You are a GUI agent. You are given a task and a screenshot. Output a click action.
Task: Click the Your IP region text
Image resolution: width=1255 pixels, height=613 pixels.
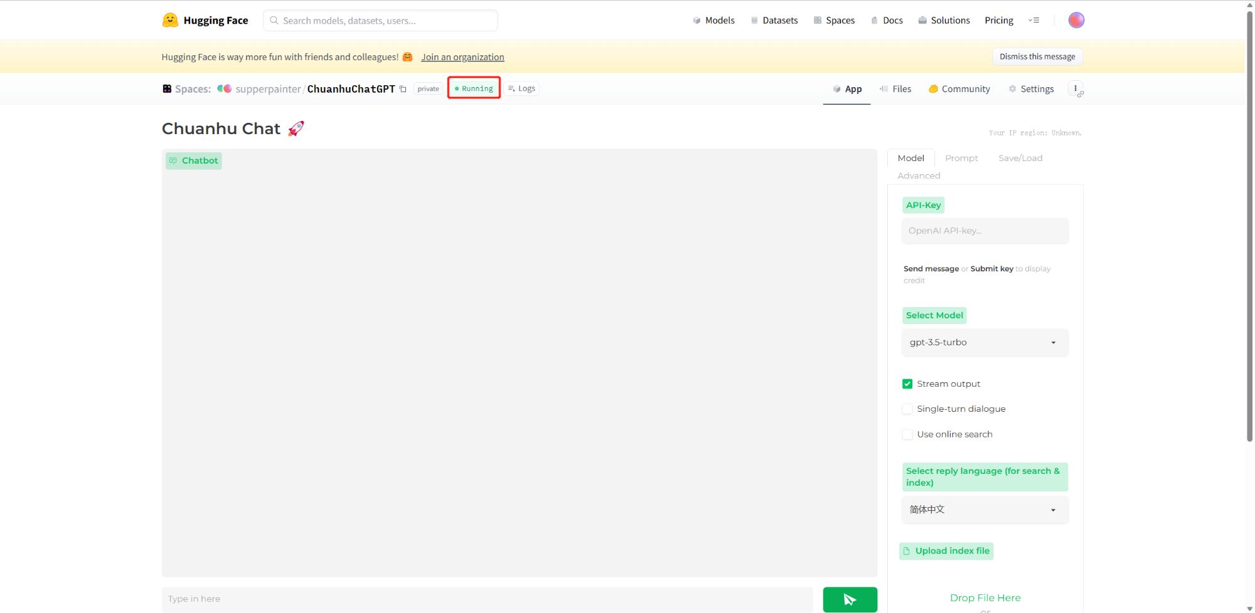1035,133
